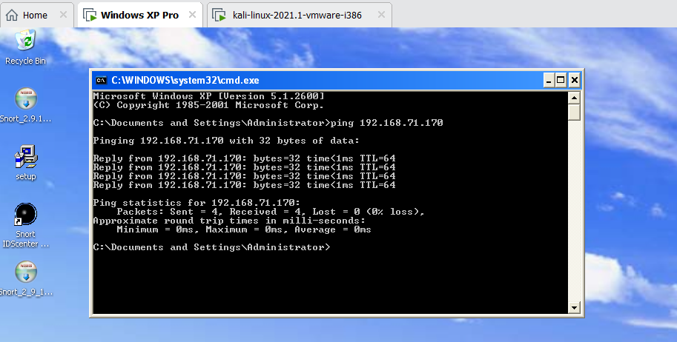Switch to the kali-linux-2021.1-vmware-i386 tab
Image resolution: width=677 pixels, height=342 pixels.
pos(300,15)
